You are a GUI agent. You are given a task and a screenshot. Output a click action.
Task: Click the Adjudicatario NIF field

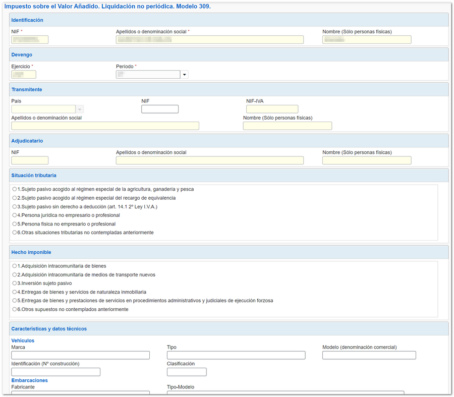(x=30, y=160)
